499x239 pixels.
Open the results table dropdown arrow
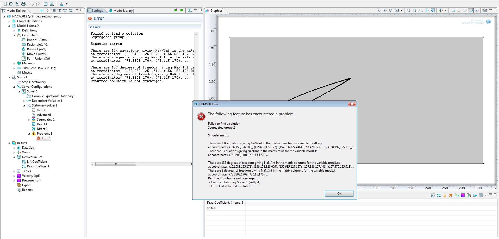click(486, 195)
